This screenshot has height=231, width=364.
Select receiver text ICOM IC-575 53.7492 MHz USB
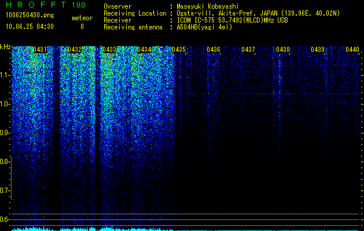pyautogui.click(x=232, y=20)
